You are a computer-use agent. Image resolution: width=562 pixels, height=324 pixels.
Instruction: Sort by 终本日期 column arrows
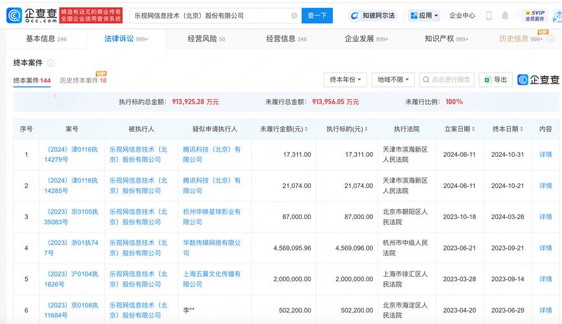click(521, 129)
